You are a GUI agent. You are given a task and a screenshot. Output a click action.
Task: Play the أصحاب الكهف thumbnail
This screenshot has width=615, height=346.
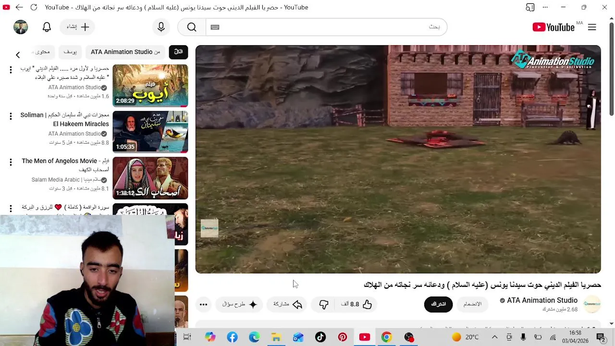tap(150, 178)
